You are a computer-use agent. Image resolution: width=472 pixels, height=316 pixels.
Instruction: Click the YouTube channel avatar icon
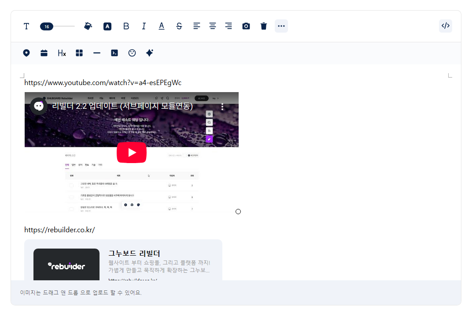point(39,106)
